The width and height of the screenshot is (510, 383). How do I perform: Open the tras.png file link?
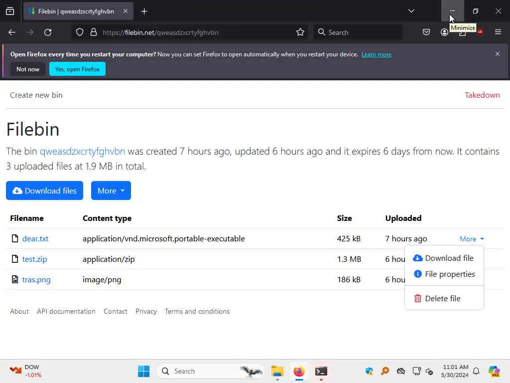[36, 280]
